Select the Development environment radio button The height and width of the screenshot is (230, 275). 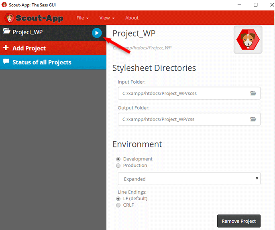118,159
